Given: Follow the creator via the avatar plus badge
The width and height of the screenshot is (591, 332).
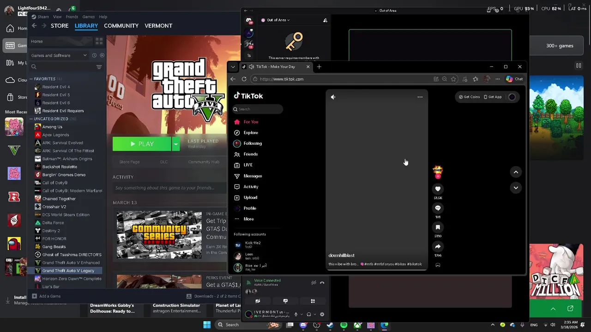Looking at the screenshot, I should coord(438,176).
